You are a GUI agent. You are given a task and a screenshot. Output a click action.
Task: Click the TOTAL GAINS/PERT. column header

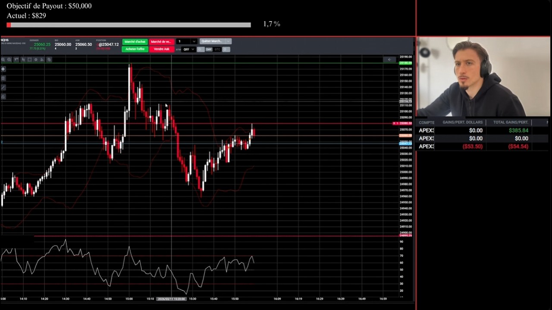(511, 122)
